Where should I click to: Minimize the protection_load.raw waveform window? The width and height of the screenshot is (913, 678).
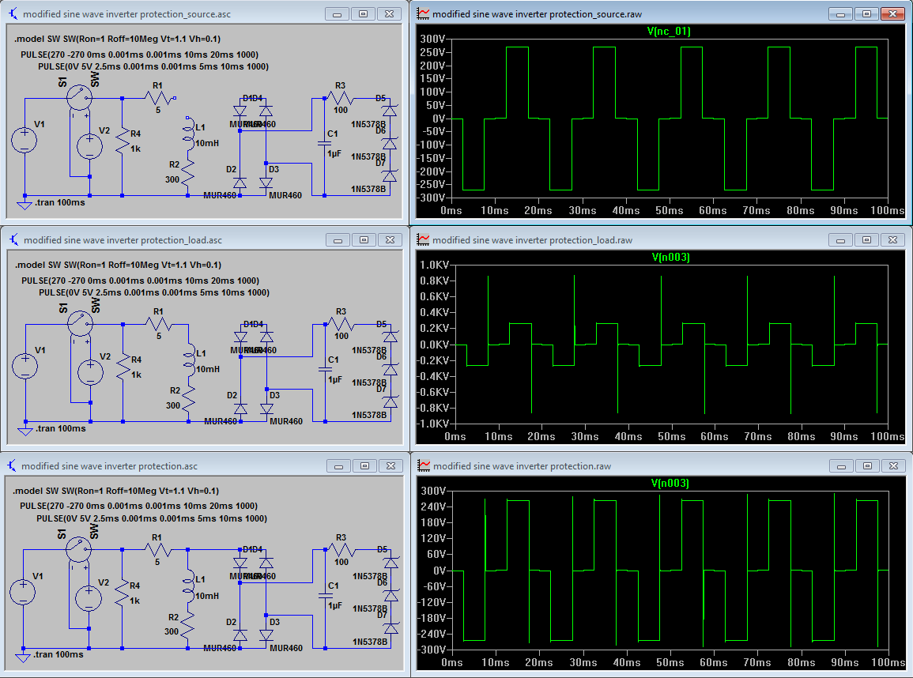click(x=840, y=239)
